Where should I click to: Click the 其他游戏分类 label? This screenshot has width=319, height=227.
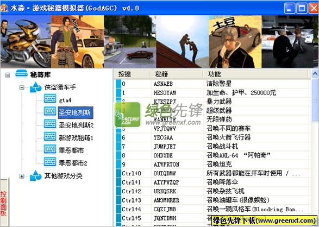click(64, 176)
